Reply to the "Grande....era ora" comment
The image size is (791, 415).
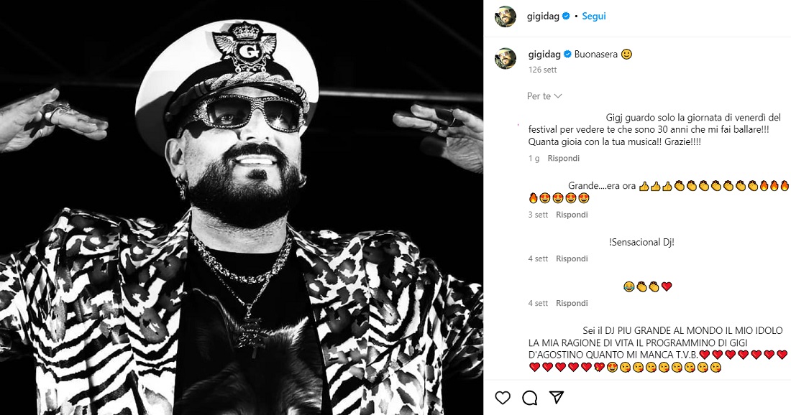coord(572,215)
